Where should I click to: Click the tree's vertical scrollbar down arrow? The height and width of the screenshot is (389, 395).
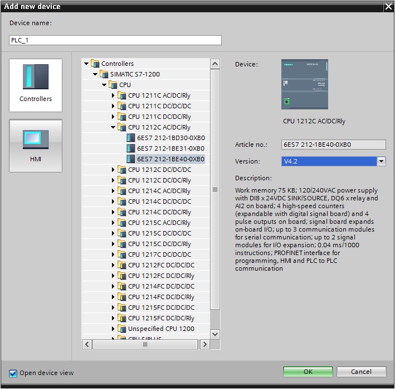point(215,334)
